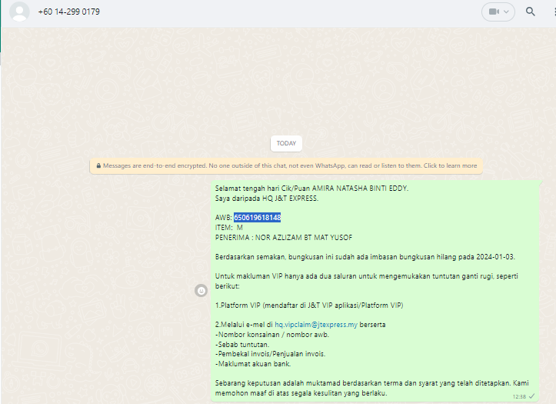The width and height of the screenshot is (556, 404).
Task: React to message with emoji button
Action: coord(201,291)
